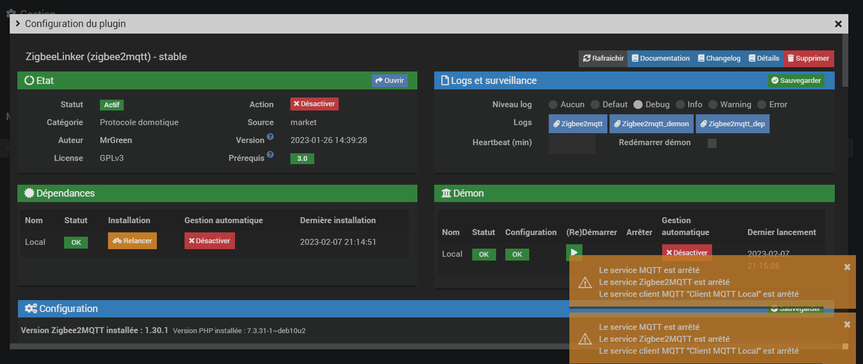Click the version date 2023-01-26 14:39:28
Screen dimensions: 863x364
point(329,140)
